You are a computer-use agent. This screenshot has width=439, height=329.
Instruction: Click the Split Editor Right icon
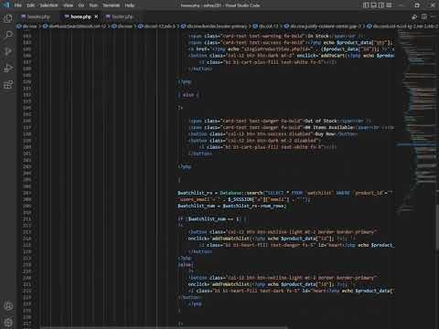coord(424,16)
